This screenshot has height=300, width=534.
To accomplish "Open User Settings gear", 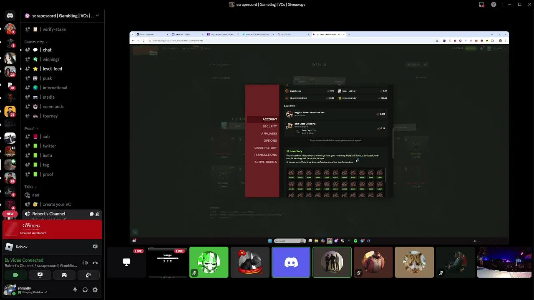I will coord(95,290).
